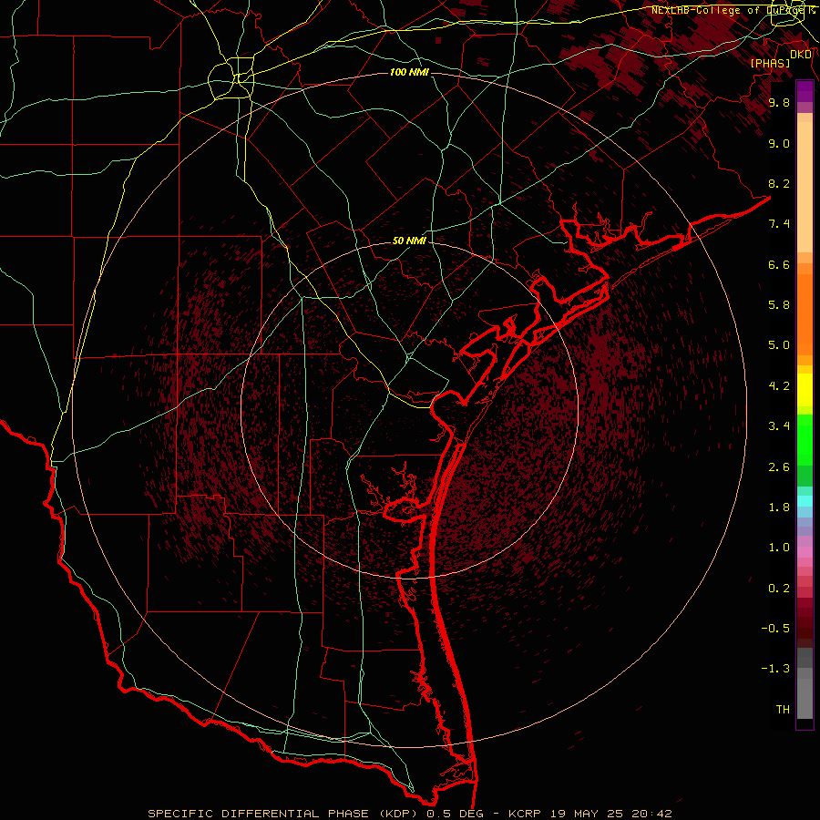The width and height of the screenshot is (820, 820).
Task: Click the 1.8 scale label
Action: [x=779, y=507]
